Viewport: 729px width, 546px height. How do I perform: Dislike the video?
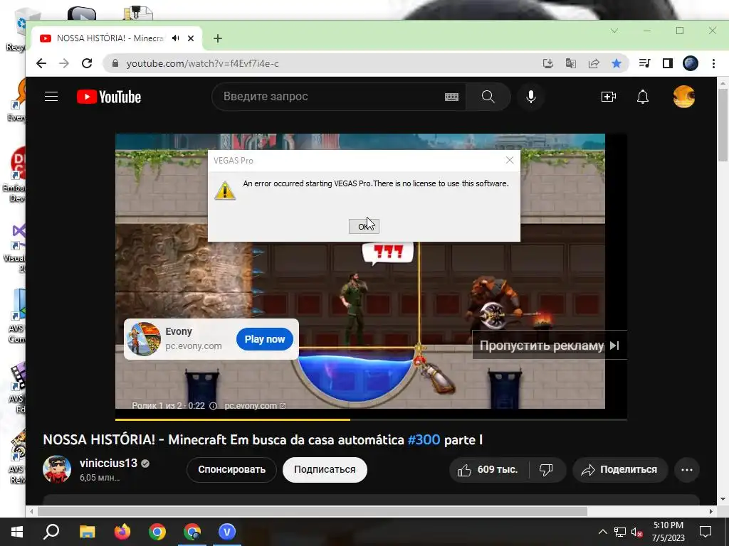[x=547, y=470]
